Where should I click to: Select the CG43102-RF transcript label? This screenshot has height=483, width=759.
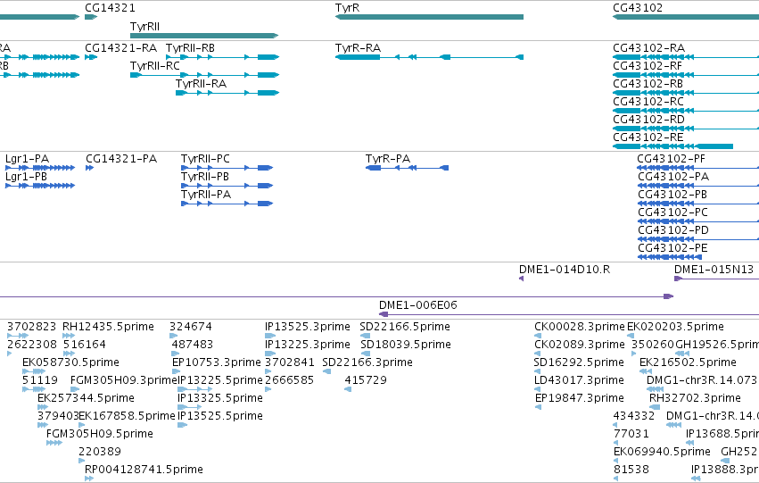tap(648, 66)
